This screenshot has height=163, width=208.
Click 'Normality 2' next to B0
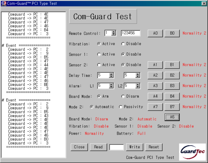[x=194, y=33]
